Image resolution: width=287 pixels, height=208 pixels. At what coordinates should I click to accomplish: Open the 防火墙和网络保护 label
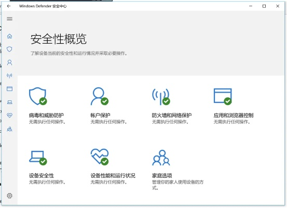click(172, 115)
